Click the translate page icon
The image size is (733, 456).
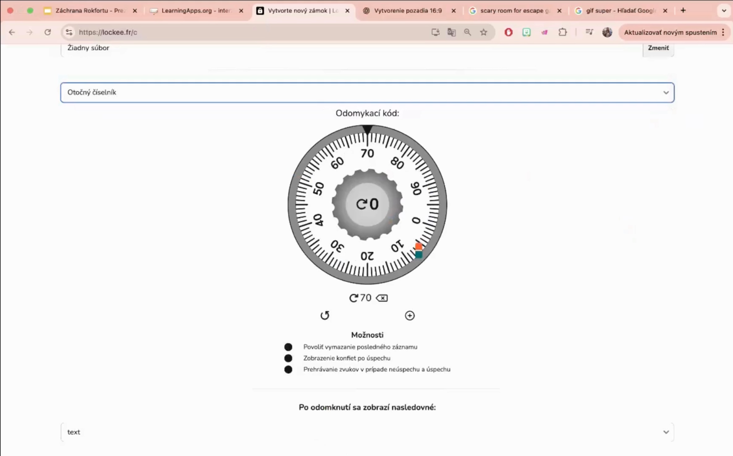click(x=451, y=32)
